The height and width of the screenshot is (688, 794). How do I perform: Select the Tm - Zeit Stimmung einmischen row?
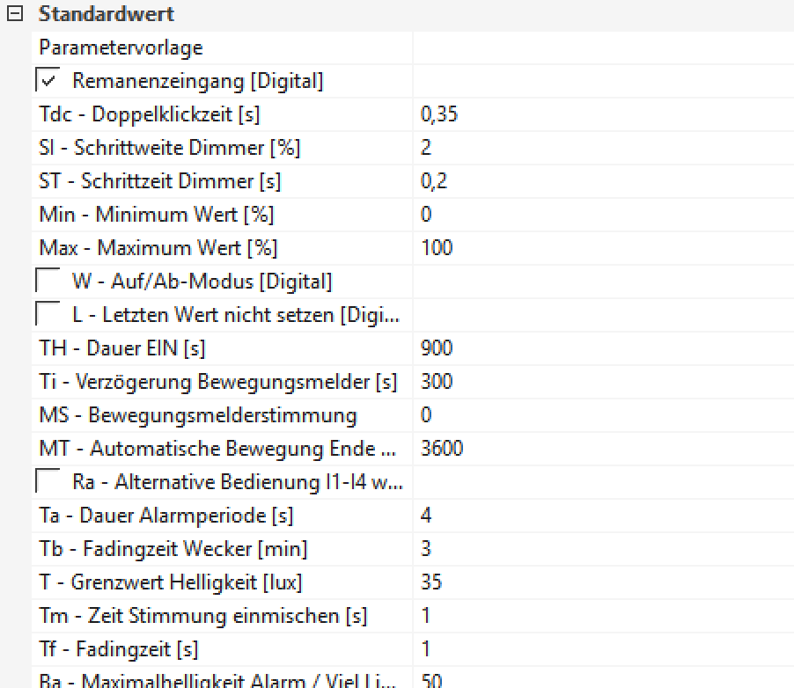(x=202, y=616)
